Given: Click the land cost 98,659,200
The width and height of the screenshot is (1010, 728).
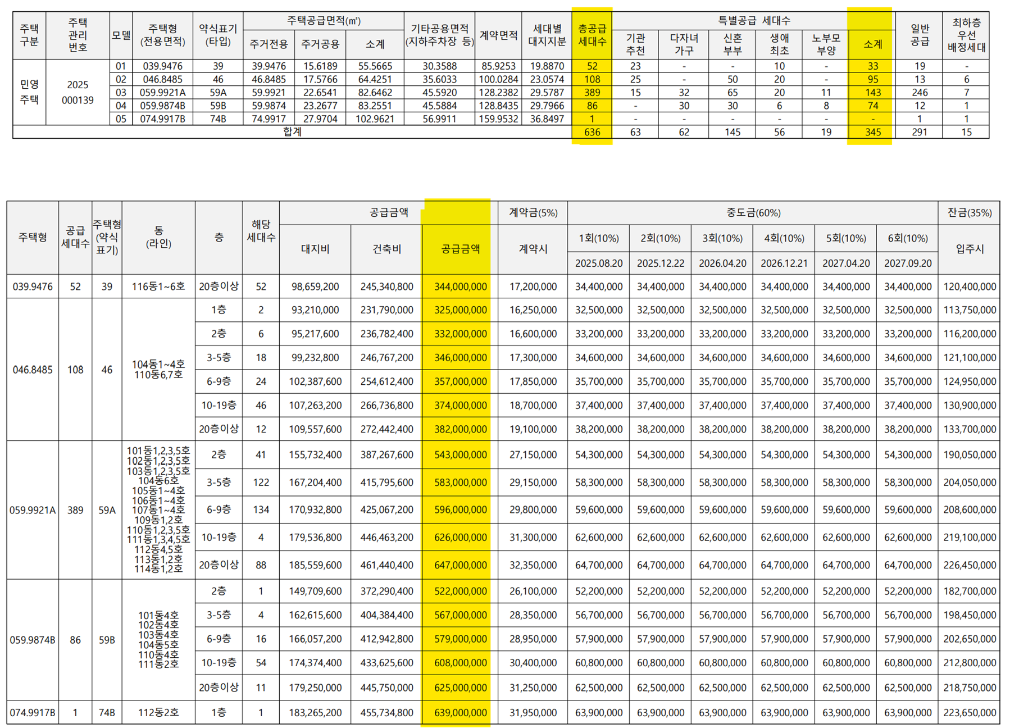Looking at the screenshot, I should coord(315,286).
